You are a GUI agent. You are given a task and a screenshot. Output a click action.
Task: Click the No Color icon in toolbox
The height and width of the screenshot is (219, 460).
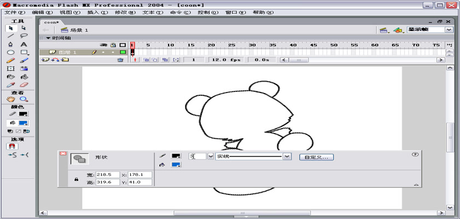[x=18, y=131]
